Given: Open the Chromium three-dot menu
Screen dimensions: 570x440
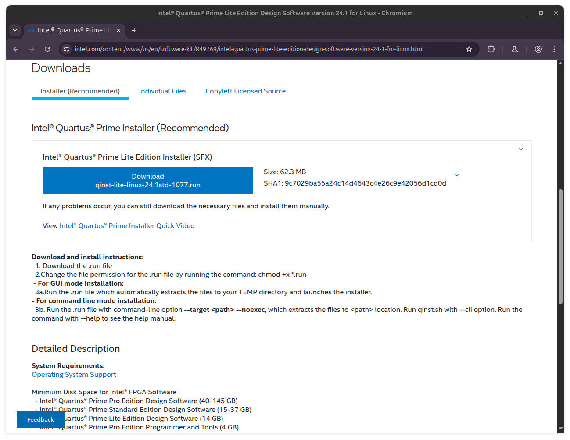Looking at the screenshot, I should (x=554, y=49).
